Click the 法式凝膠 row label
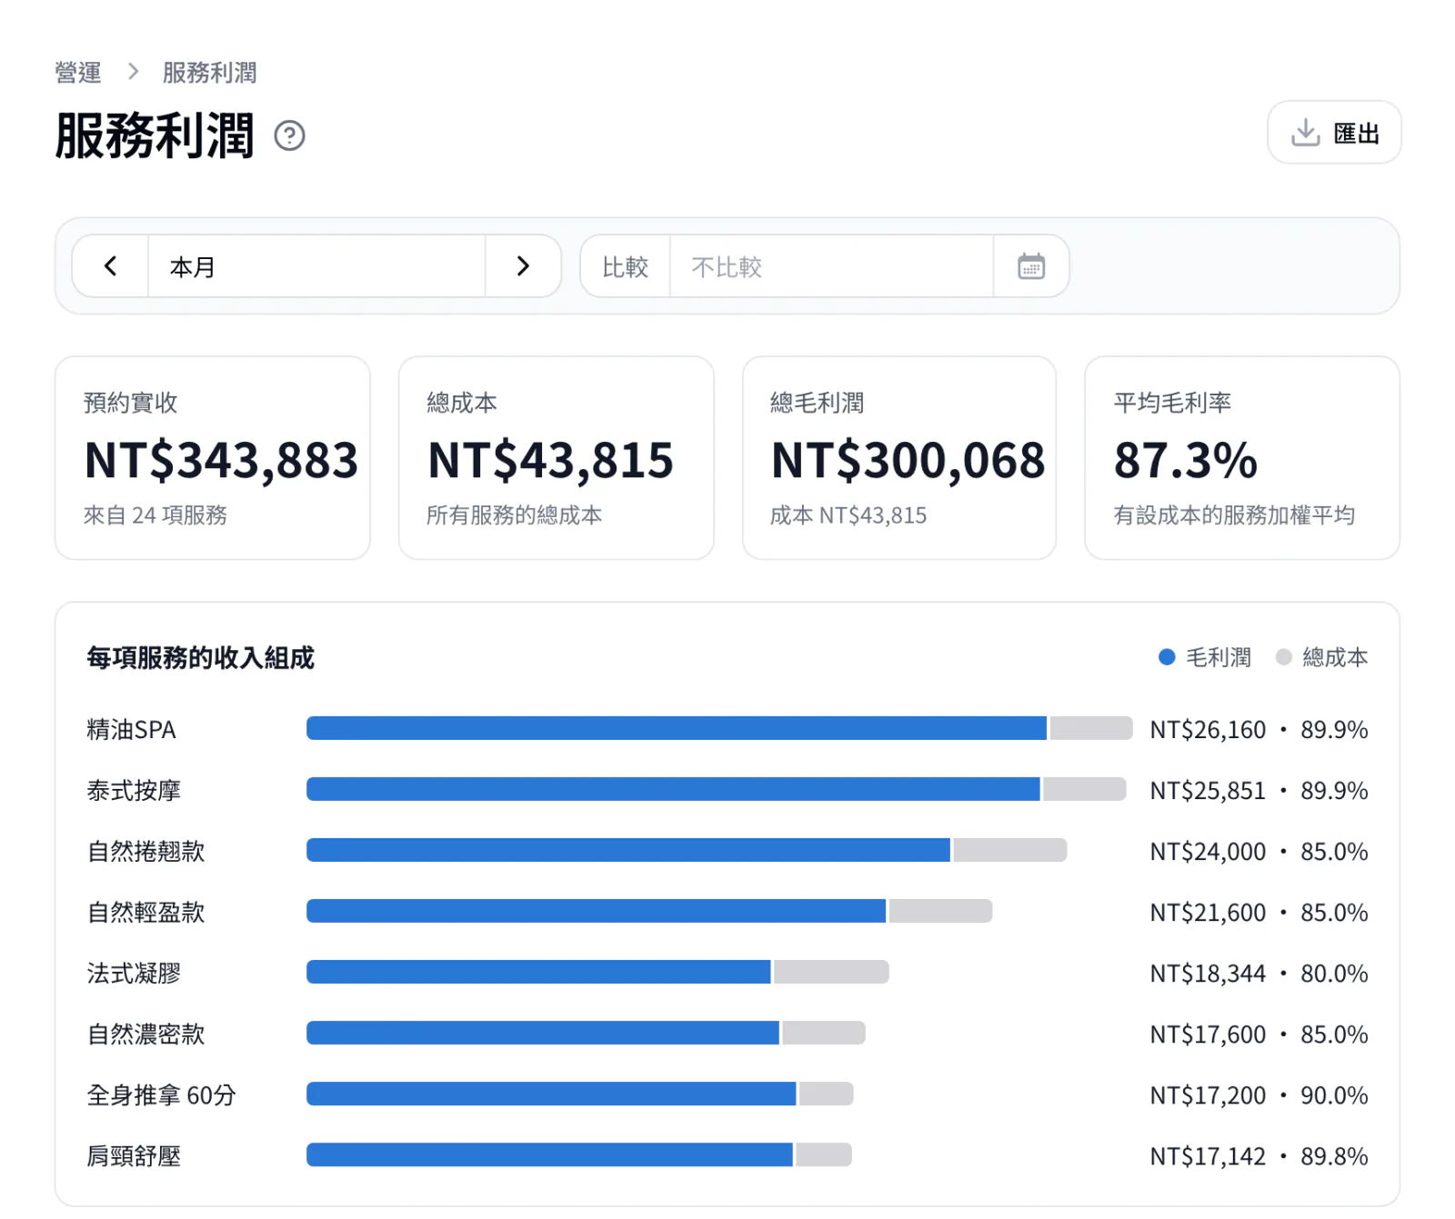The image size is (1455, 1219). pos(134,974)
